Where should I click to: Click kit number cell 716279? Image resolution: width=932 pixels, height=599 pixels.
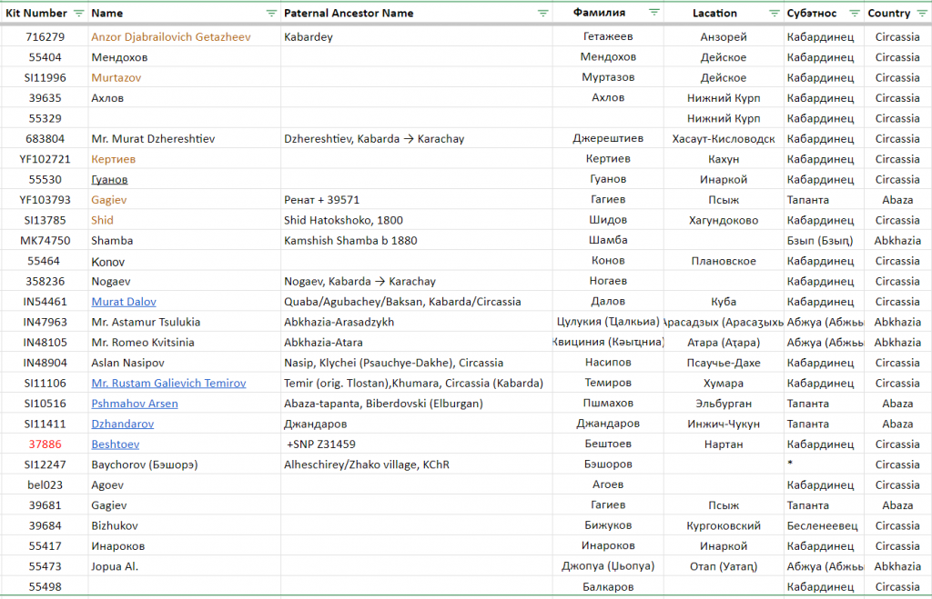pyautogui.click(x=45, y=37)
